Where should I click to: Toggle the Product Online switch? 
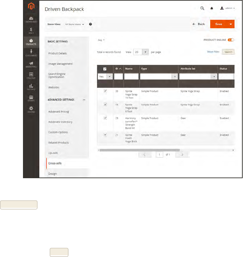click(231, 40)
